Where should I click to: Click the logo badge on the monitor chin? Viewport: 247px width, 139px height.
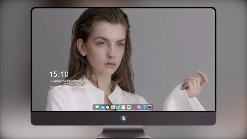click(123, 119)
